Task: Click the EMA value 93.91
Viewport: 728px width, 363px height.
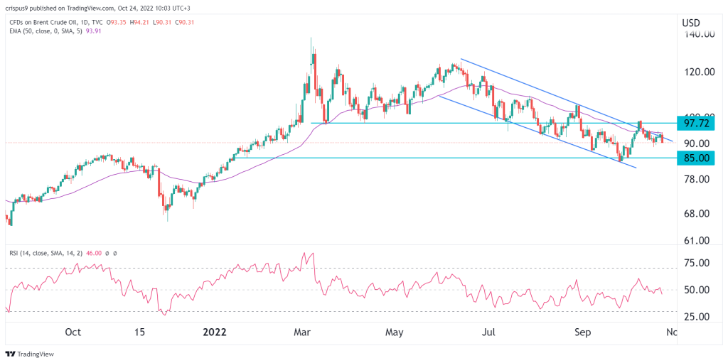Action: click(92, 31)
